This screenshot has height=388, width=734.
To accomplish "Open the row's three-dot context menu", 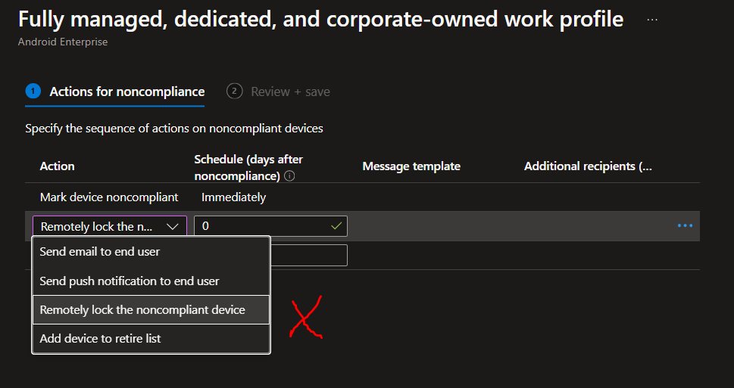I will click(x=685, y=225).
